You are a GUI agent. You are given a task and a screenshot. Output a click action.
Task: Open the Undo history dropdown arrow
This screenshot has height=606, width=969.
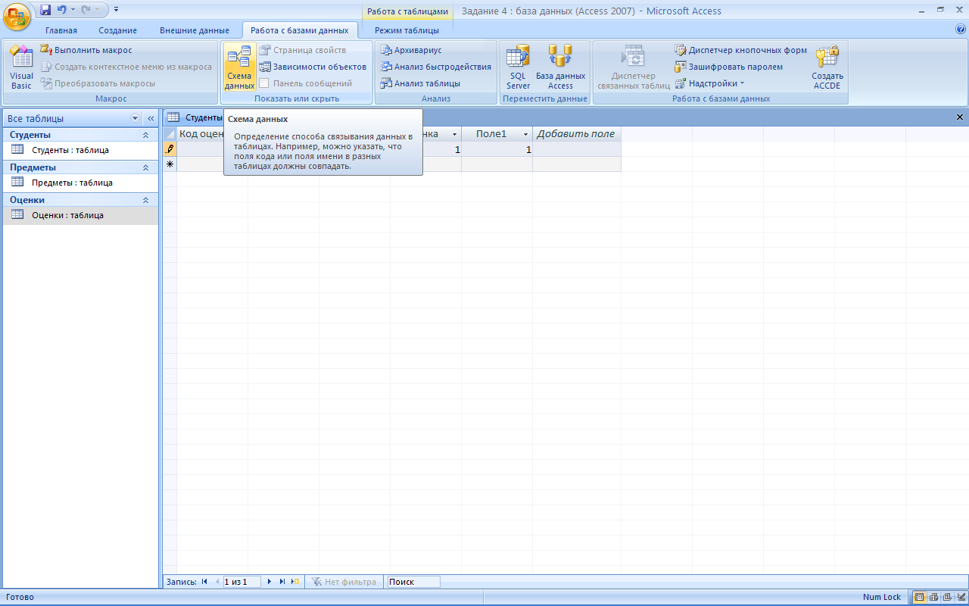(73, 11)
